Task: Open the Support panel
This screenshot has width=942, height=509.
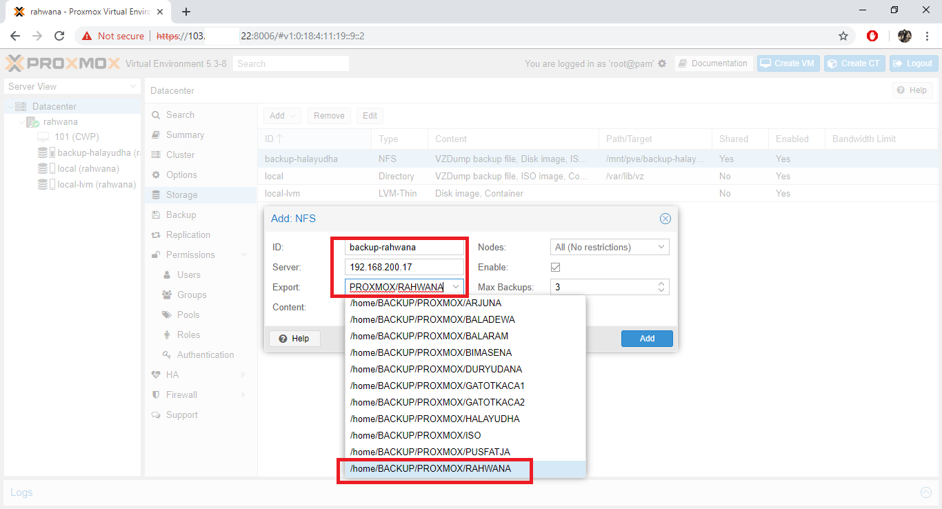Action: (181, 415)
